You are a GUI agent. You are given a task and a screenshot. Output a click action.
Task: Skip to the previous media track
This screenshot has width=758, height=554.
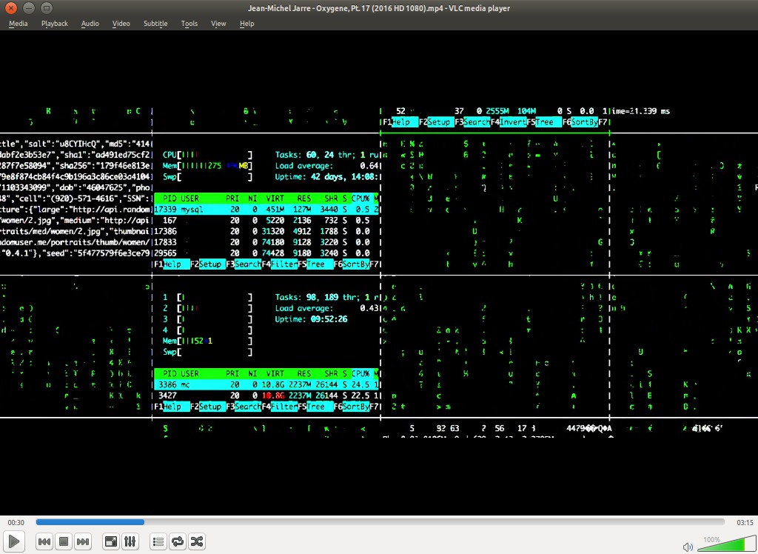(44, 541)
